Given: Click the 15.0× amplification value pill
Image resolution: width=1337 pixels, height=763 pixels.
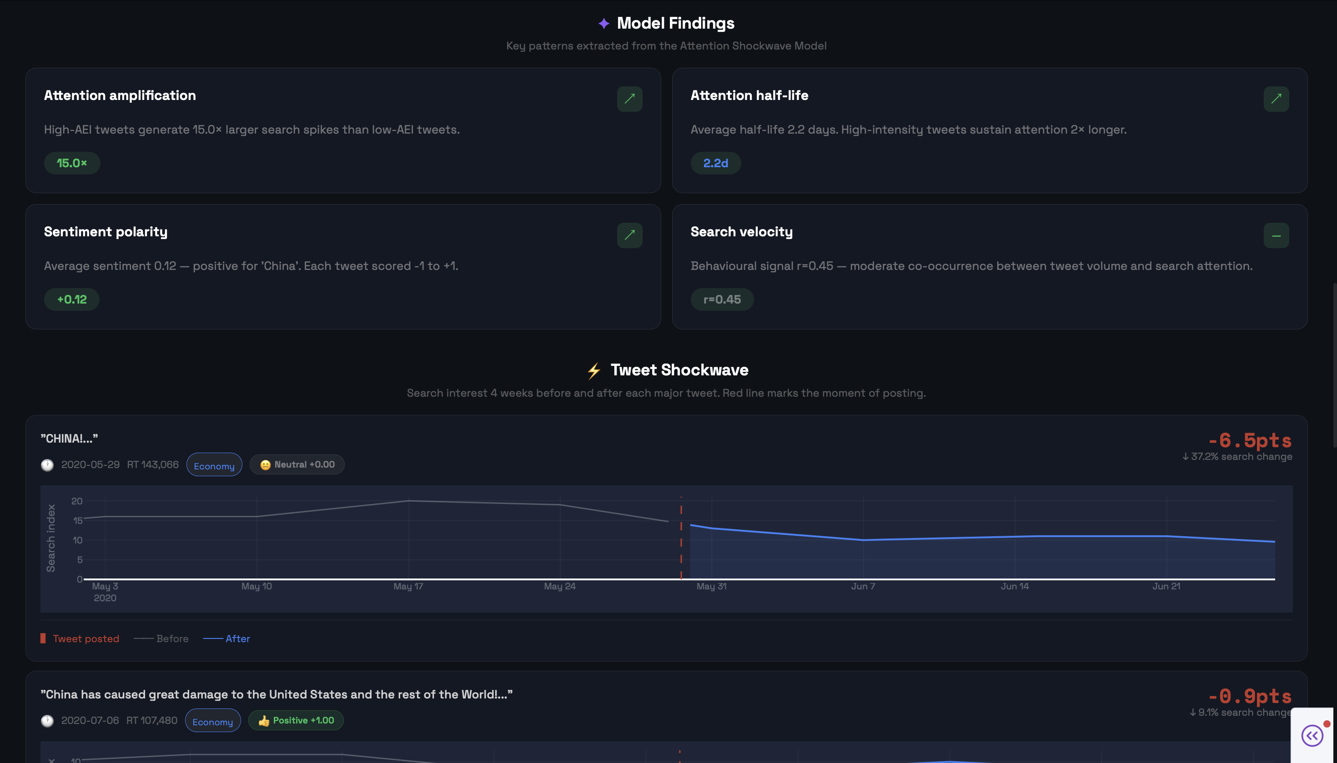Looking at the screenshot, I should pos(72,163).
